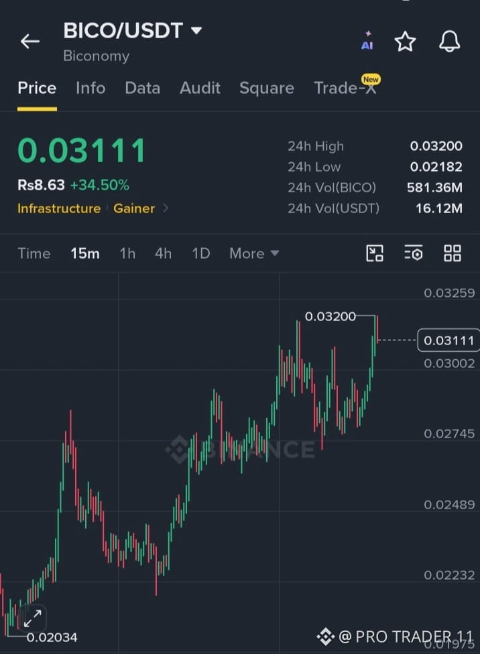
Task: Click the 0.03259 axis price label
Action: (449, 293)
